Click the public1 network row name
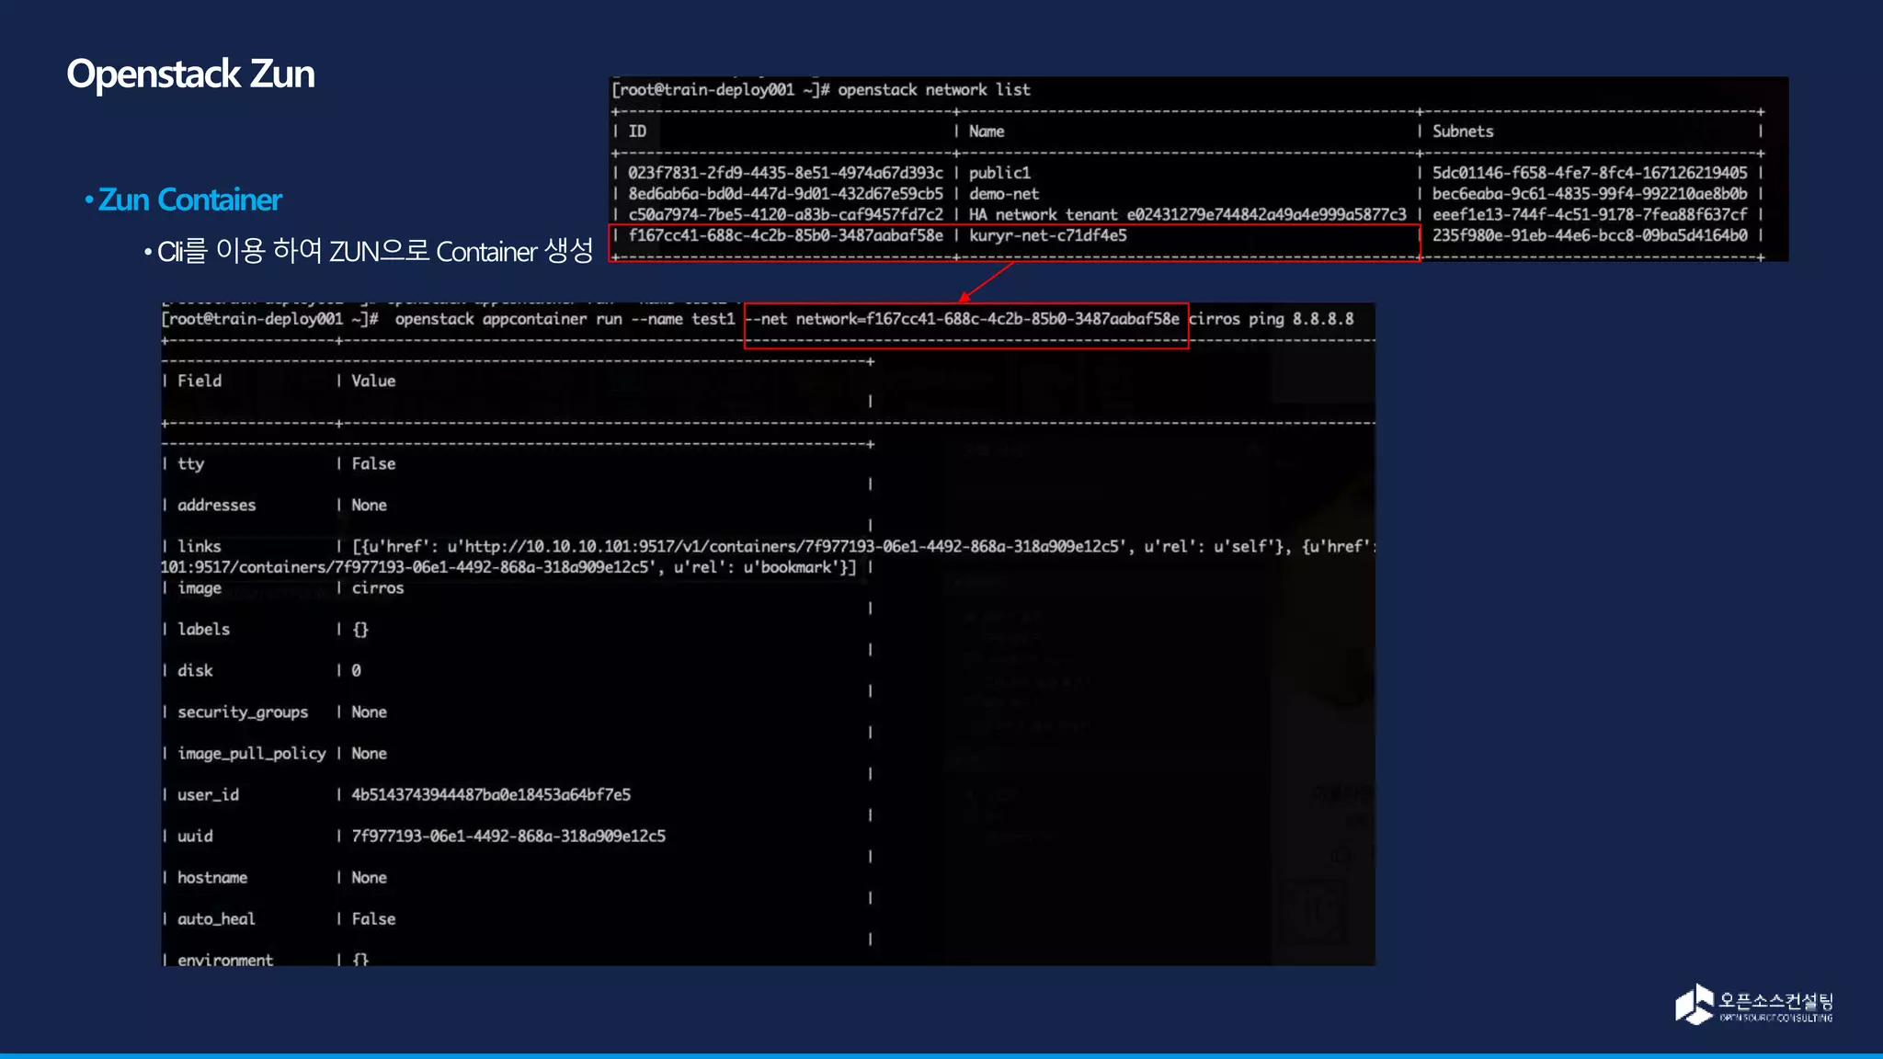Screen dimensions: 1883x1059 (x=999, y=173)
